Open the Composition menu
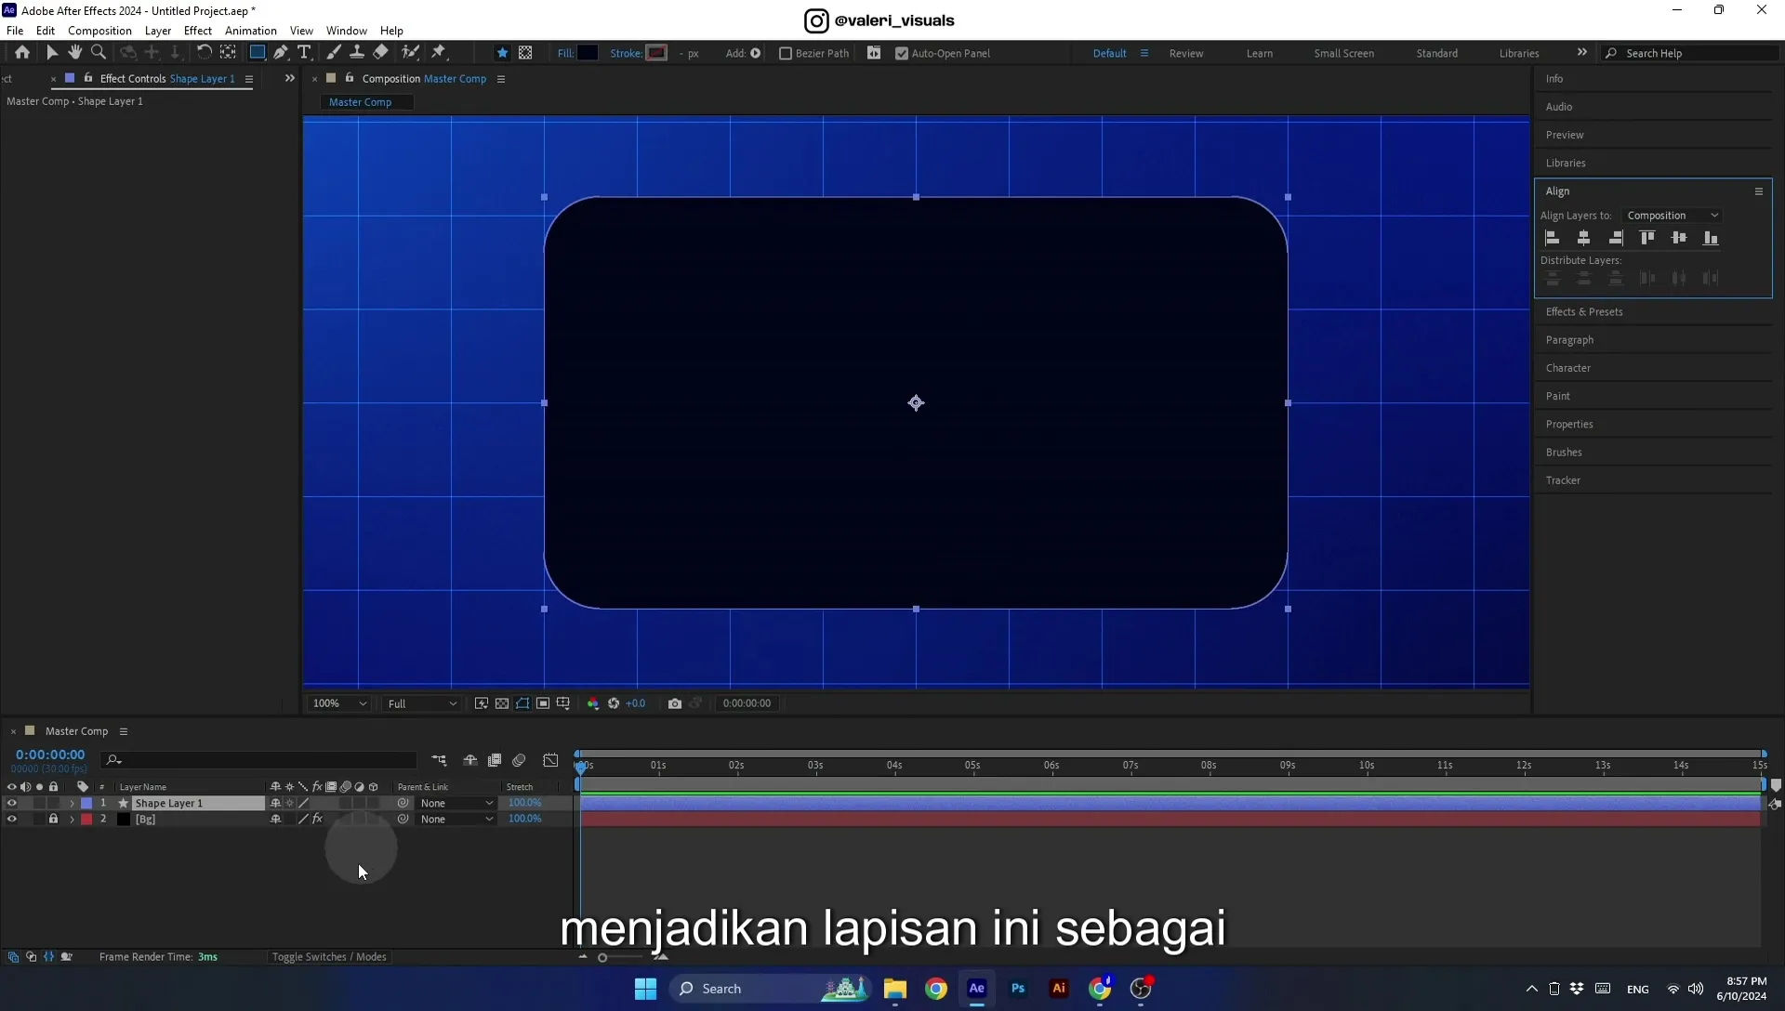The image size is (1785, 1011). point(99,31)
